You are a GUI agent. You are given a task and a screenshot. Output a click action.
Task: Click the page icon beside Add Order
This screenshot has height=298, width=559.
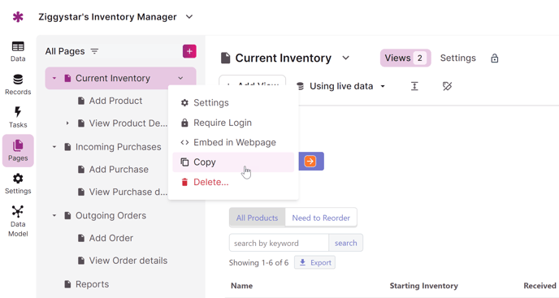(x=81, y=238)
